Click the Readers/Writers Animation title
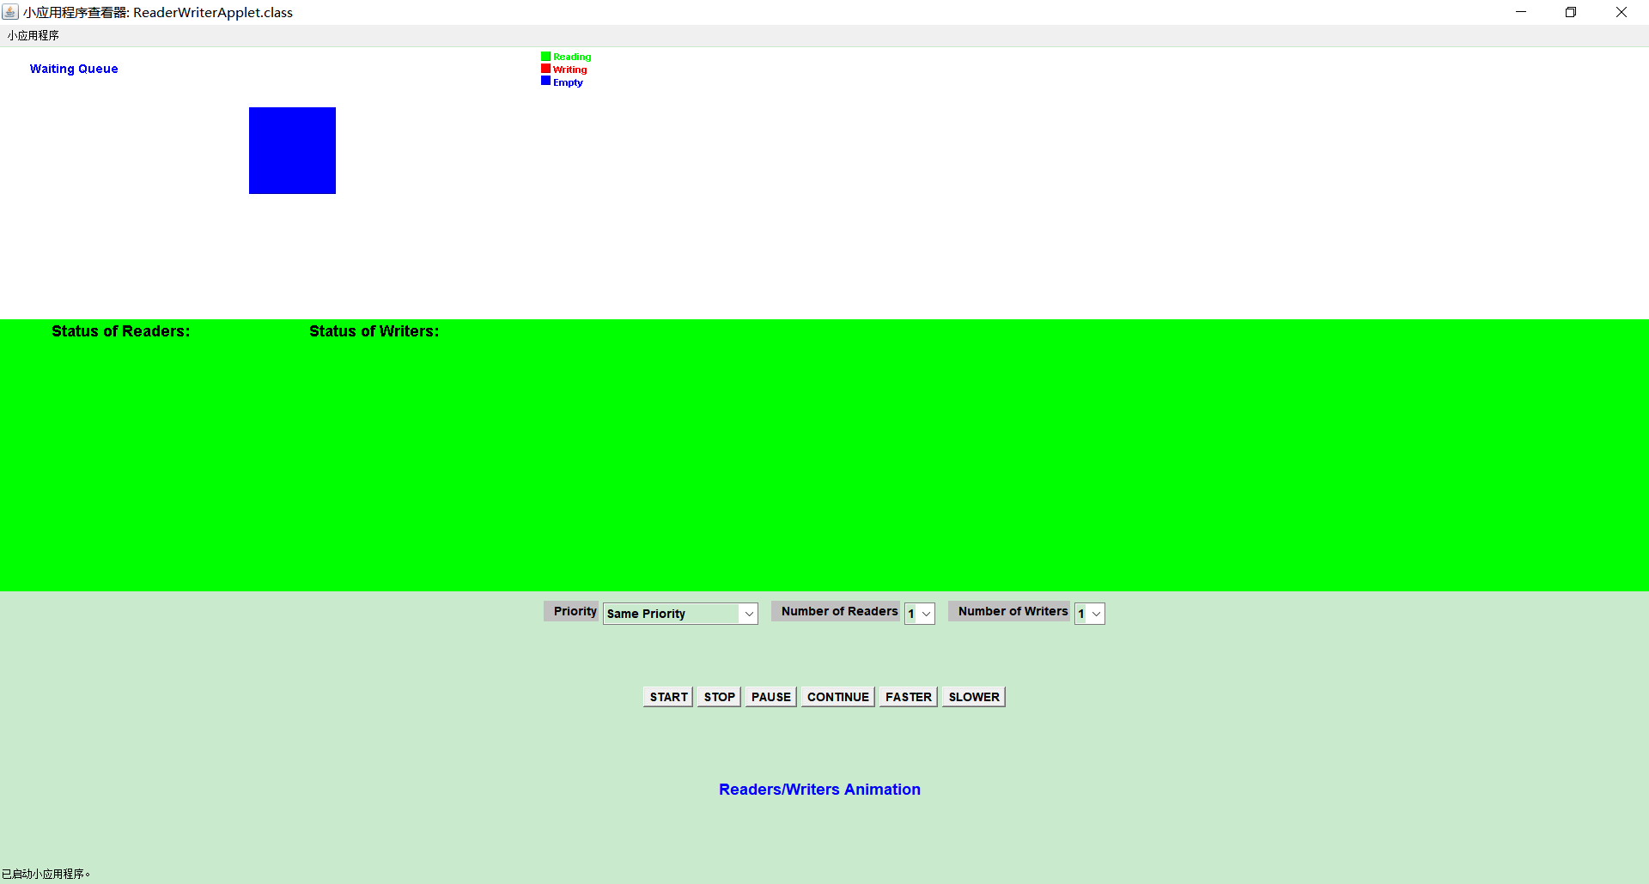 click(x=819, y=790)
